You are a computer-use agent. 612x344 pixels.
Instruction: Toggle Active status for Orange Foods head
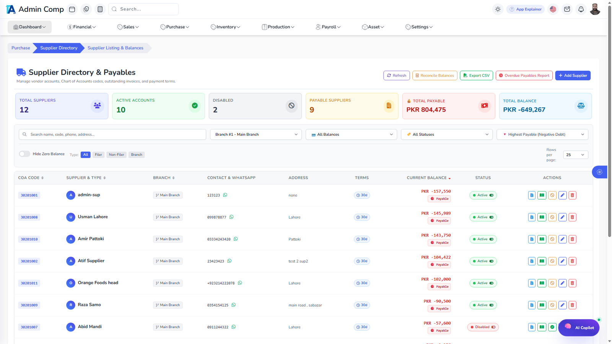(483, 283)
